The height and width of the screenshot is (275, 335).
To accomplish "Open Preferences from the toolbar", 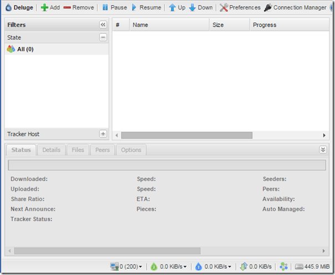I will [240, 7].
